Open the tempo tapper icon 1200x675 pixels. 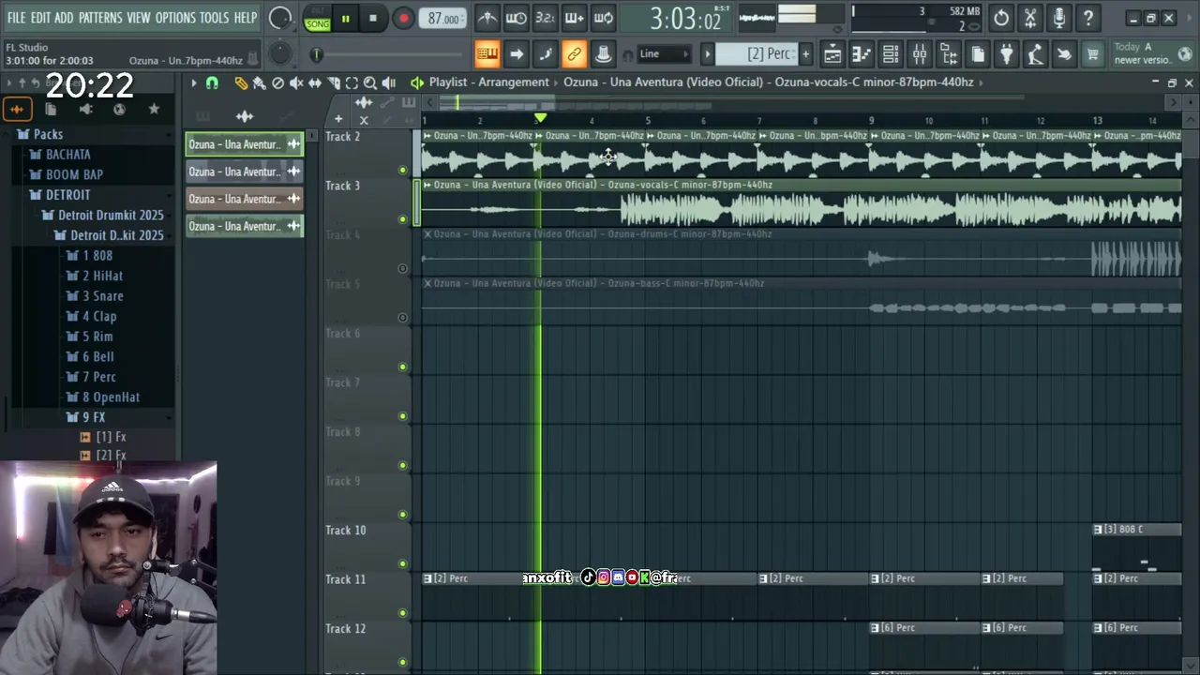pos(1035,54)
